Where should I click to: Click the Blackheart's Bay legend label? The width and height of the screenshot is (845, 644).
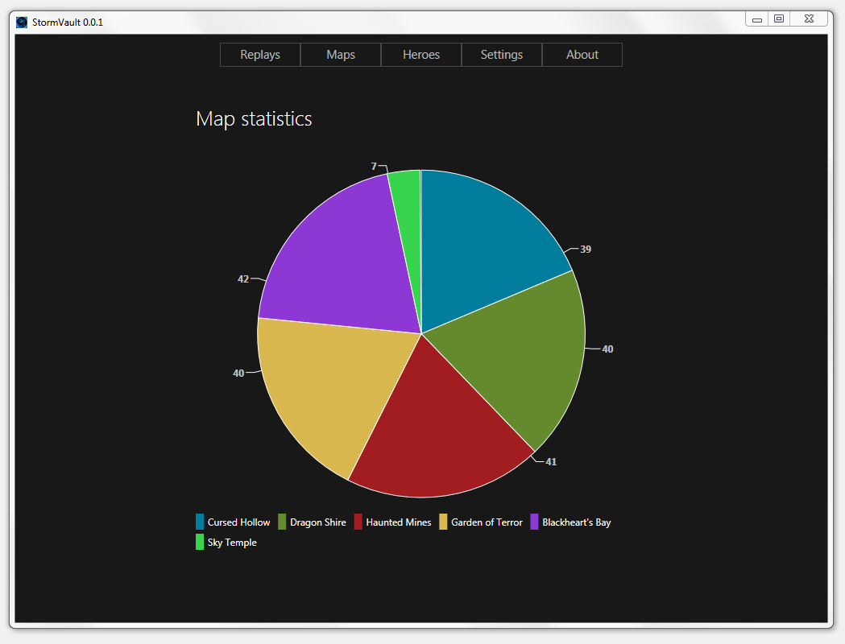point(577,522)
